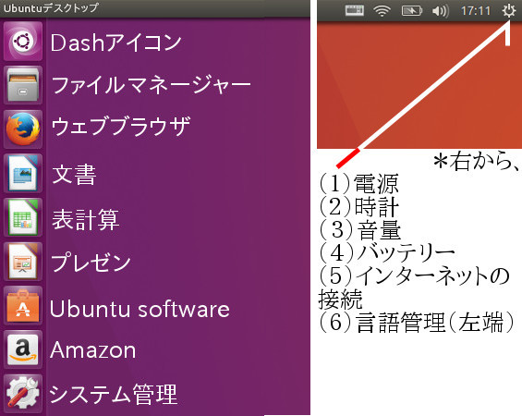Click the Amazon launcher icon

[x=23, y=349]
